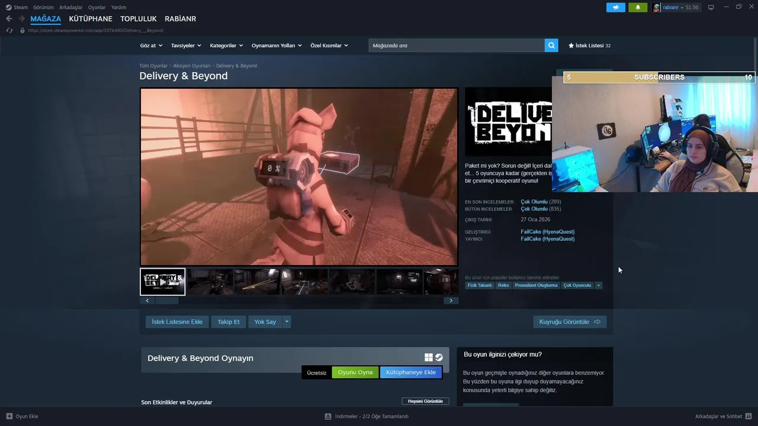Expand the Tavsiyeler dropdown
This screenshot has width=758, height=426.
(186, 46)
